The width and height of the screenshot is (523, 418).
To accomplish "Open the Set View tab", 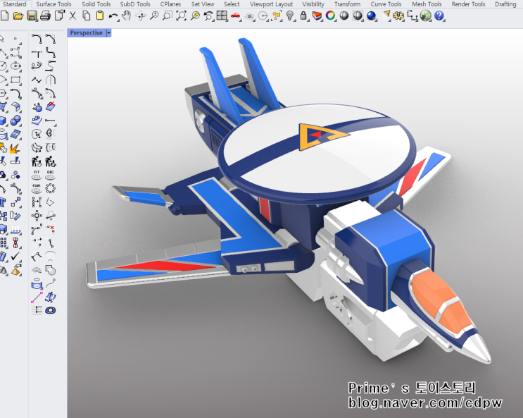I will 203,4.
